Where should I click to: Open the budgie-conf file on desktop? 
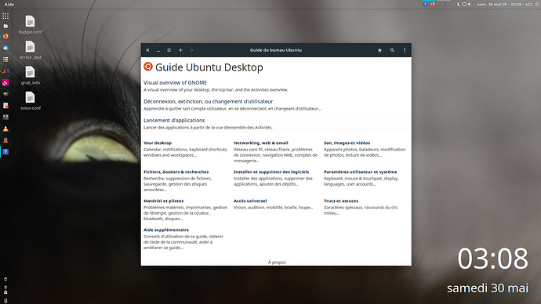(30, 24)
